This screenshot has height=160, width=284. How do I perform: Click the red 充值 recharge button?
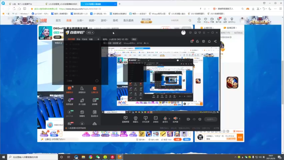tap(177, 139)
